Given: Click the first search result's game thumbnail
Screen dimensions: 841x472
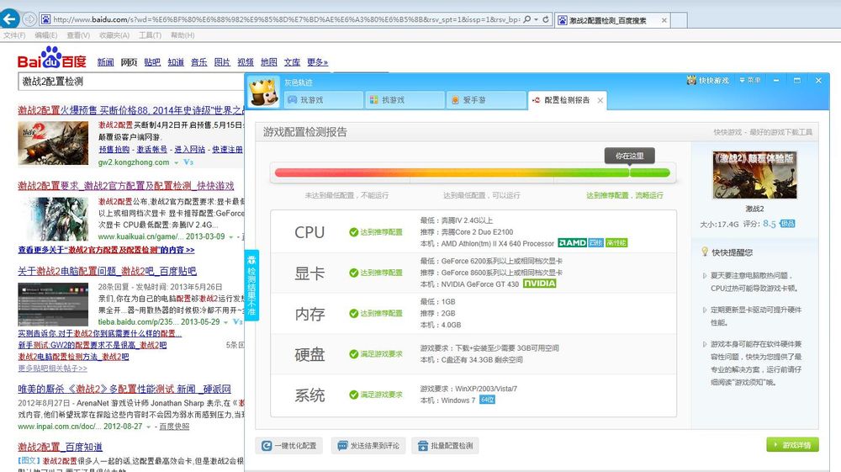Looking at the screenshot, I should 53,143.
